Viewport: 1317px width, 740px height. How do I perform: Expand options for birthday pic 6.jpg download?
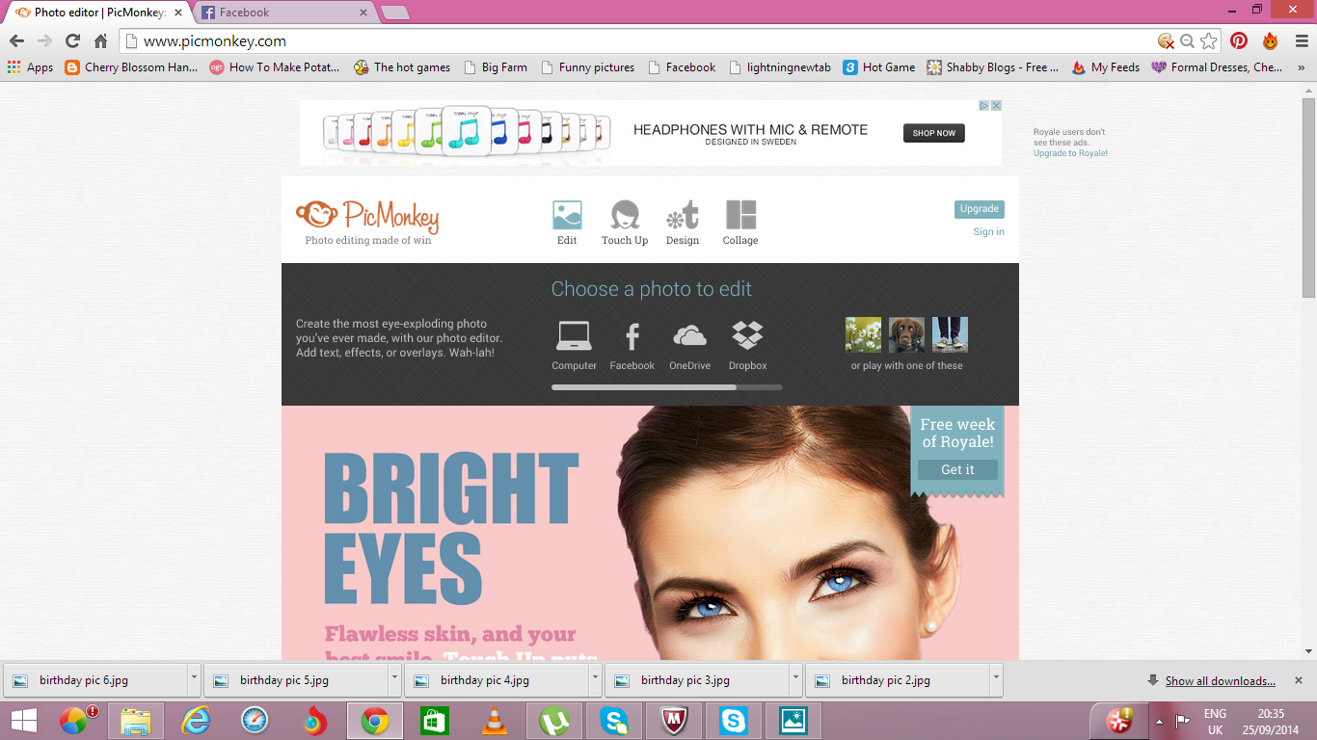click(x=194, y=678)
